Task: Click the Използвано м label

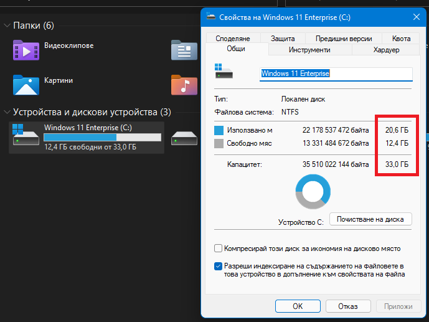Action: point(250,130)
